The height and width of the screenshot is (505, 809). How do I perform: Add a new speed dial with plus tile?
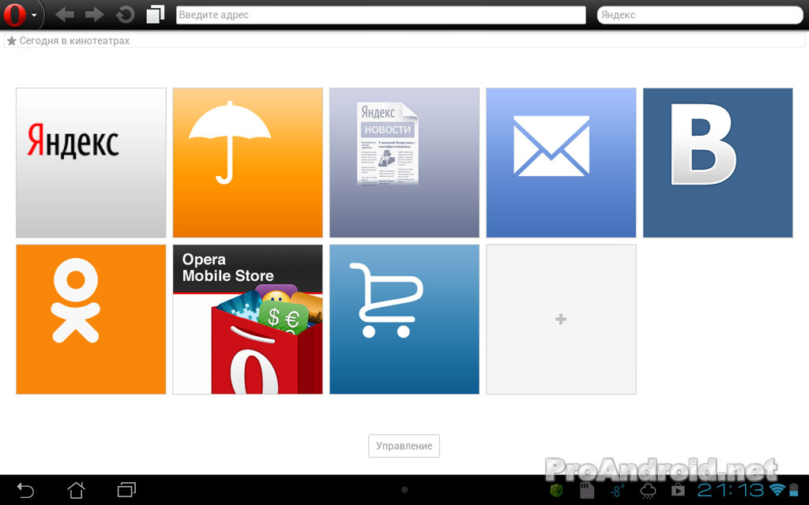pyautogui.click(x=562, y=320)
